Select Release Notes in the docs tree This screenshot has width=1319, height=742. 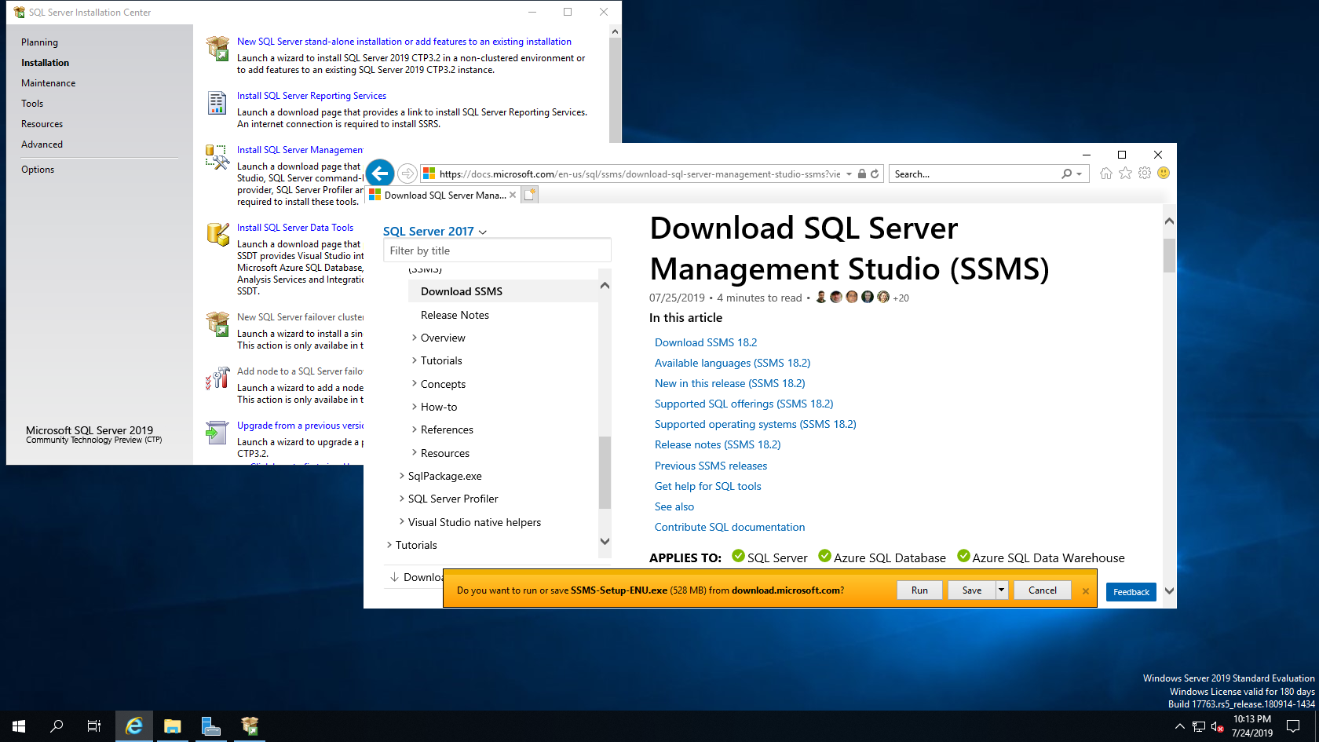[x=455, y=315]
